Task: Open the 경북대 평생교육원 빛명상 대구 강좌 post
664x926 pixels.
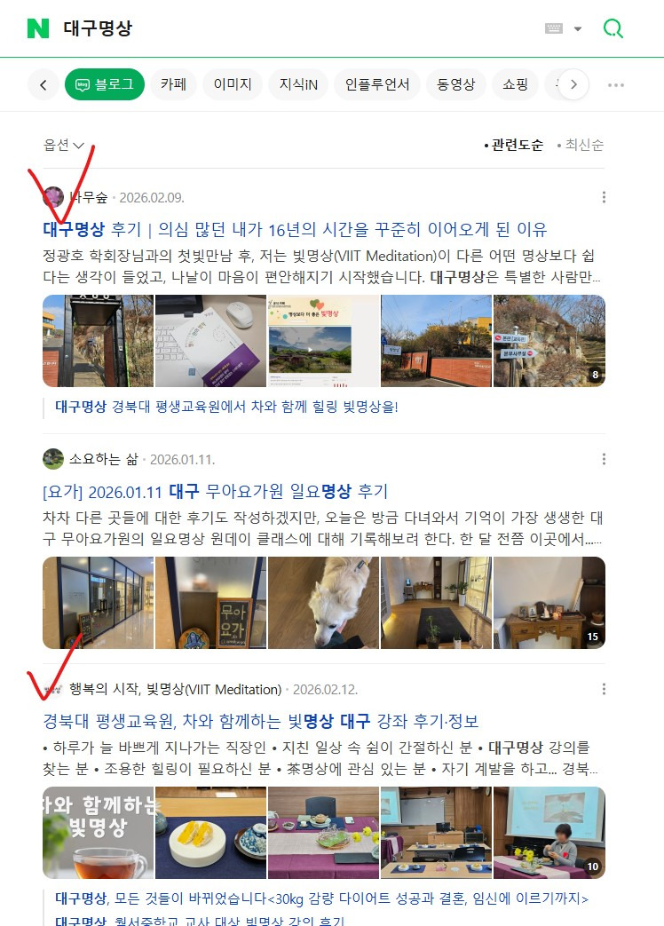Action: pos(260,721)
